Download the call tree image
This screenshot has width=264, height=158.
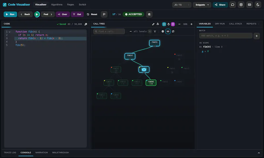(158, 24)
